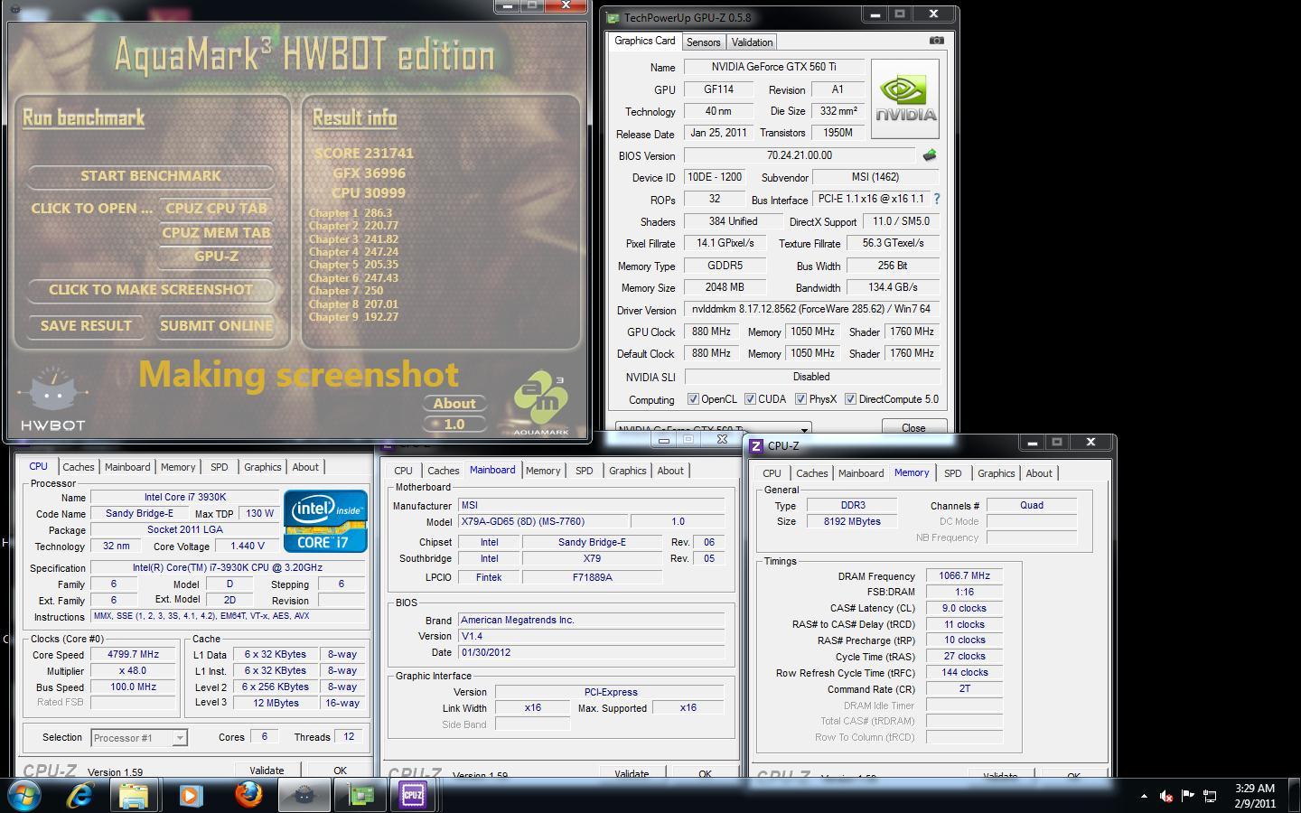
Task: Click the Intel Core i7 logo in CPU-Z
Action: pyautogui.click(x=325, y=520)
